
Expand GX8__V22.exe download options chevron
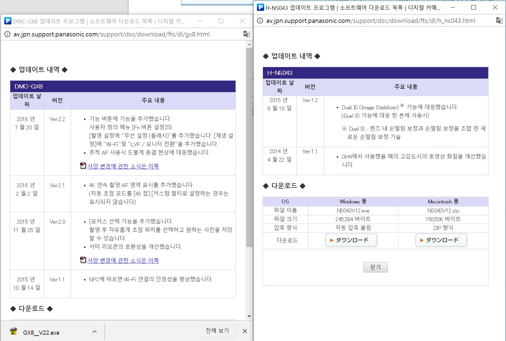tap(95, 332)
